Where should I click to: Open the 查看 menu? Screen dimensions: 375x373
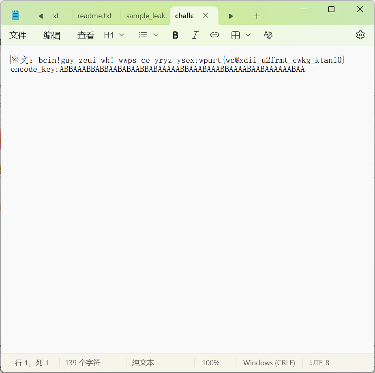coord(86,36)
